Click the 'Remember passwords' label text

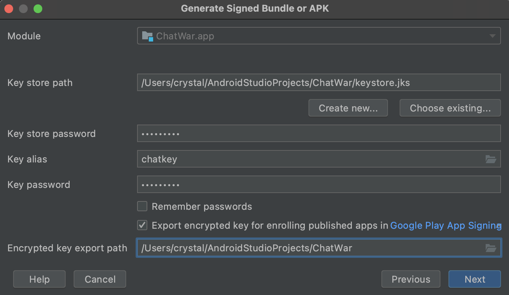[x=202, y=206]
